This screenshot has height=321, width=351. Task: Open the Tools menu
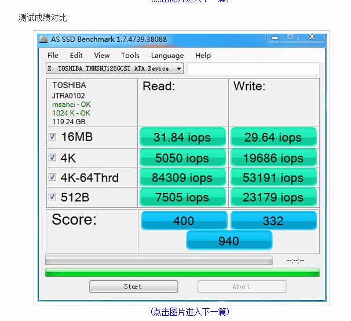tap(130, 56)
